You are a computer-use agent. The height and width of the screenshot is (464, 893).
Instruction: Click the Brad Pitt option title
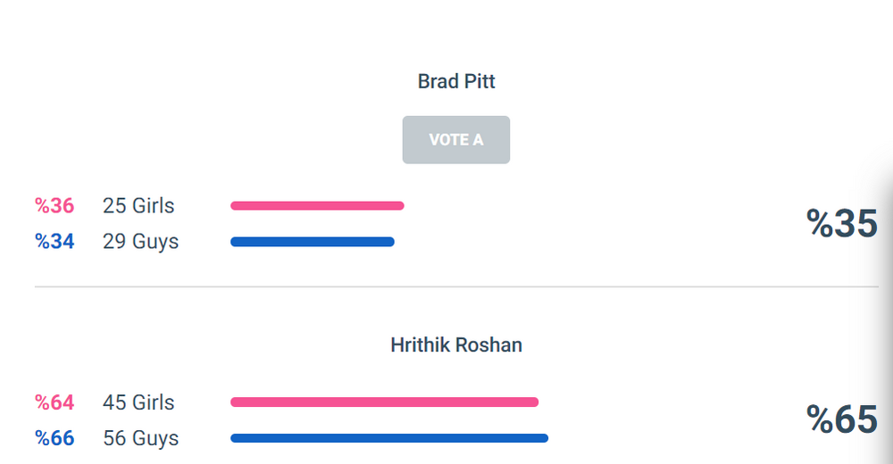point(455,82)
